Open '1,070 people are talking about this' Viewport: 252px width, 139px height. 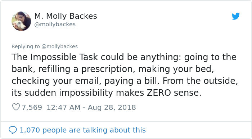[82, 130]
